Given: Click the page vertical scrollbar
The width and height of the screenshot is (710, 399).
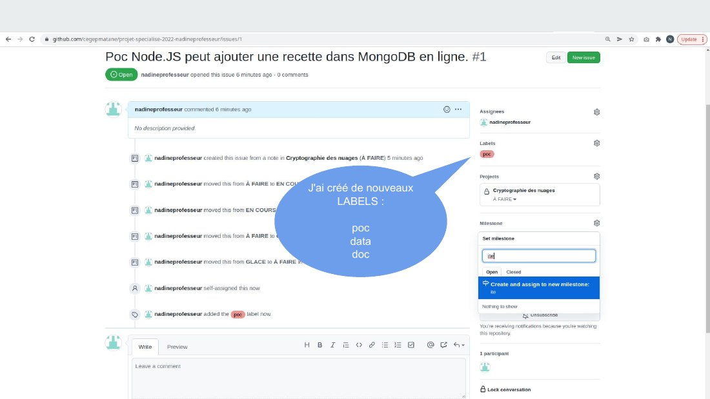Looking at the screenshot, I should click(707, 219).
